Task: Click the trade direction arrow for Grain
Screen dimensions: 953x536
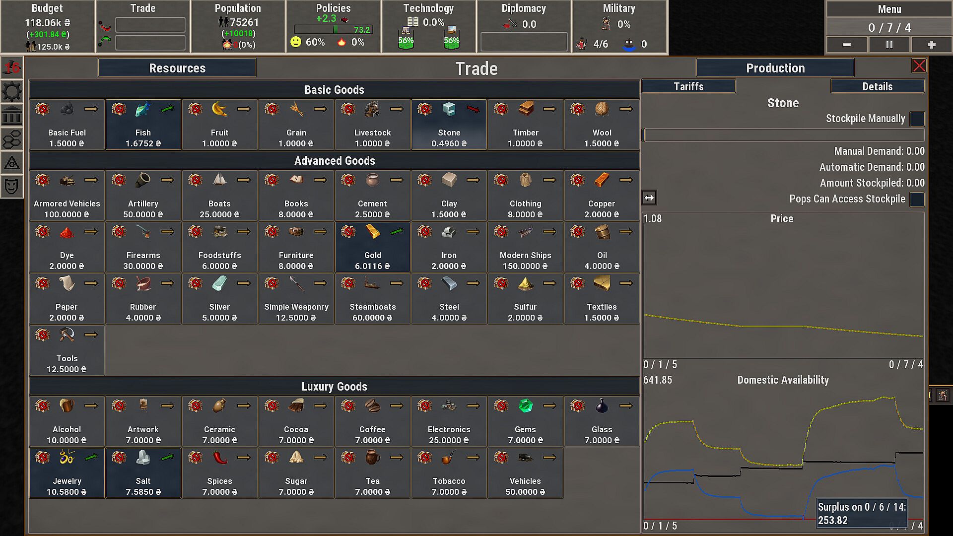Action: (x=320, y=109)
